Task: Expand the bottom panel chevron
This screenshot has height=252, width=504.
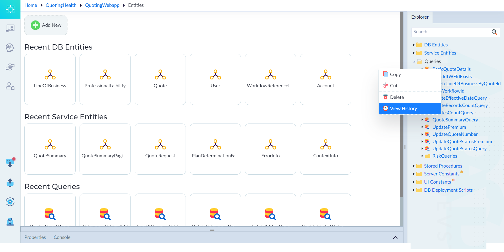Action: pos(395,238)
